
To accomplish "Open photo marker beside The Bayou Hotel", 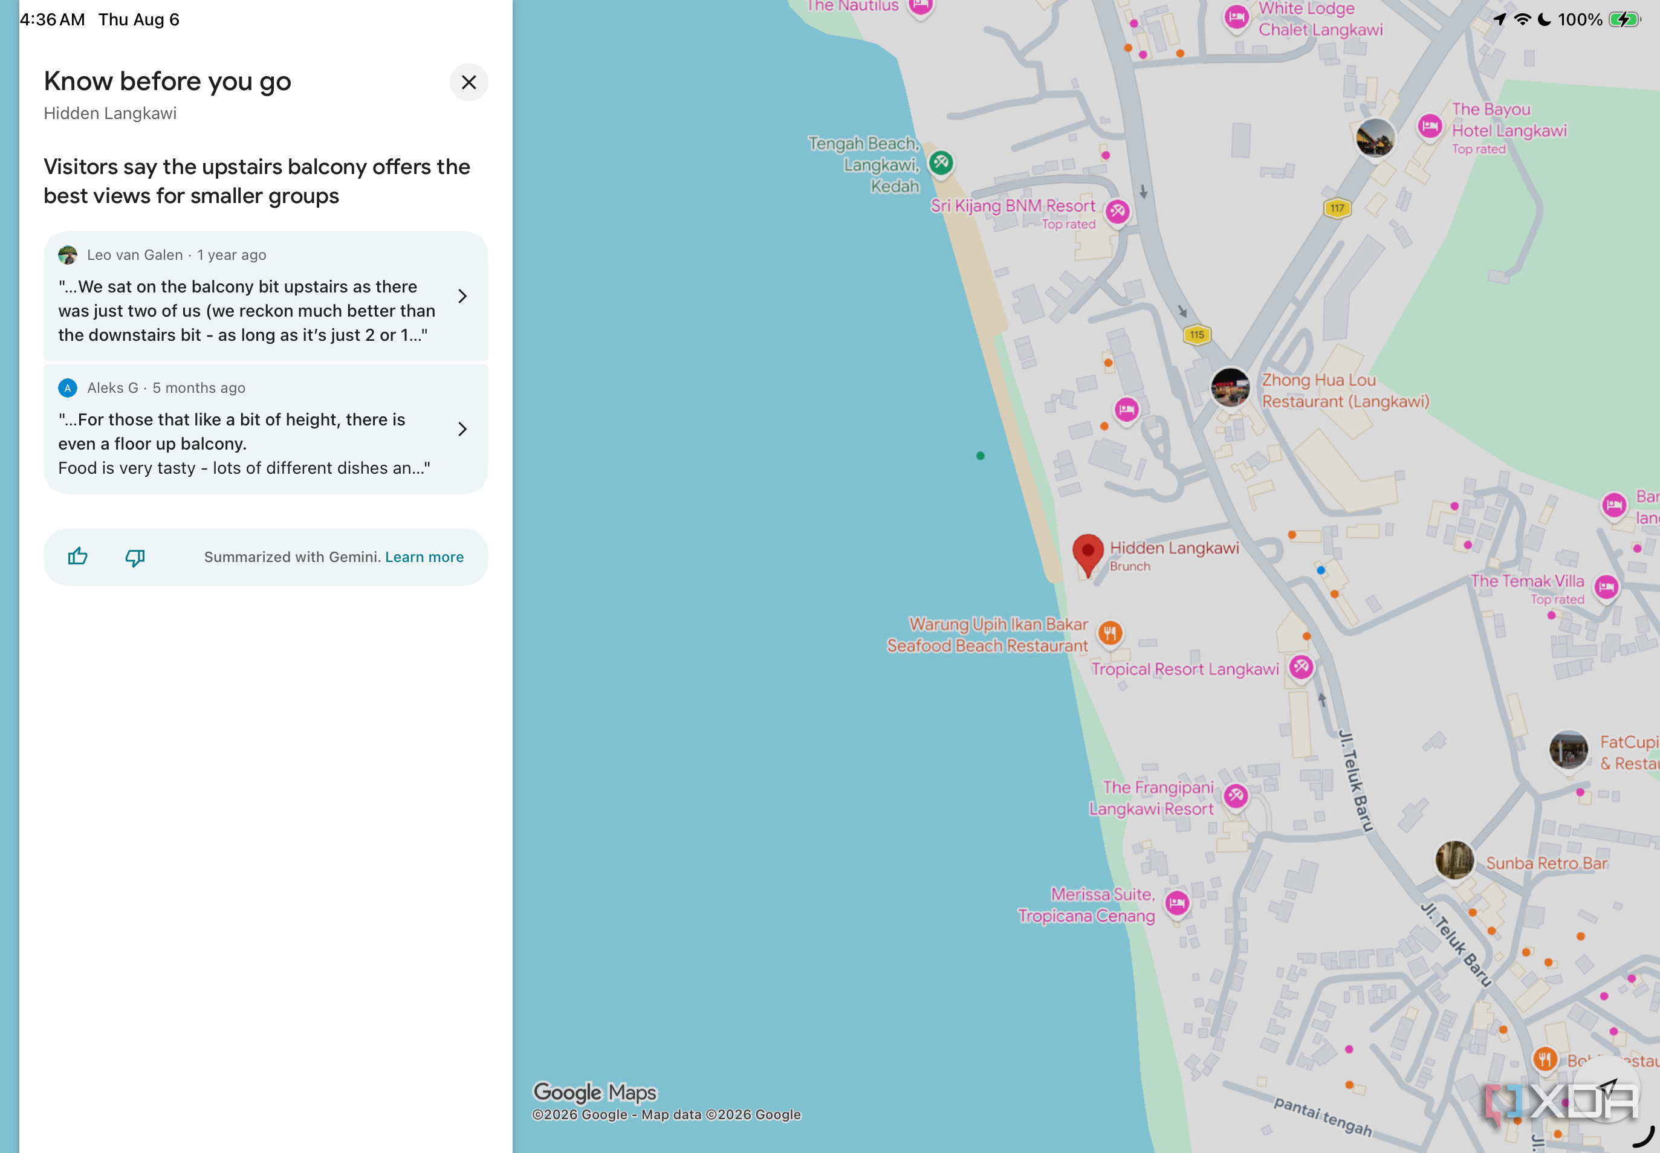I will (1375, 138).
